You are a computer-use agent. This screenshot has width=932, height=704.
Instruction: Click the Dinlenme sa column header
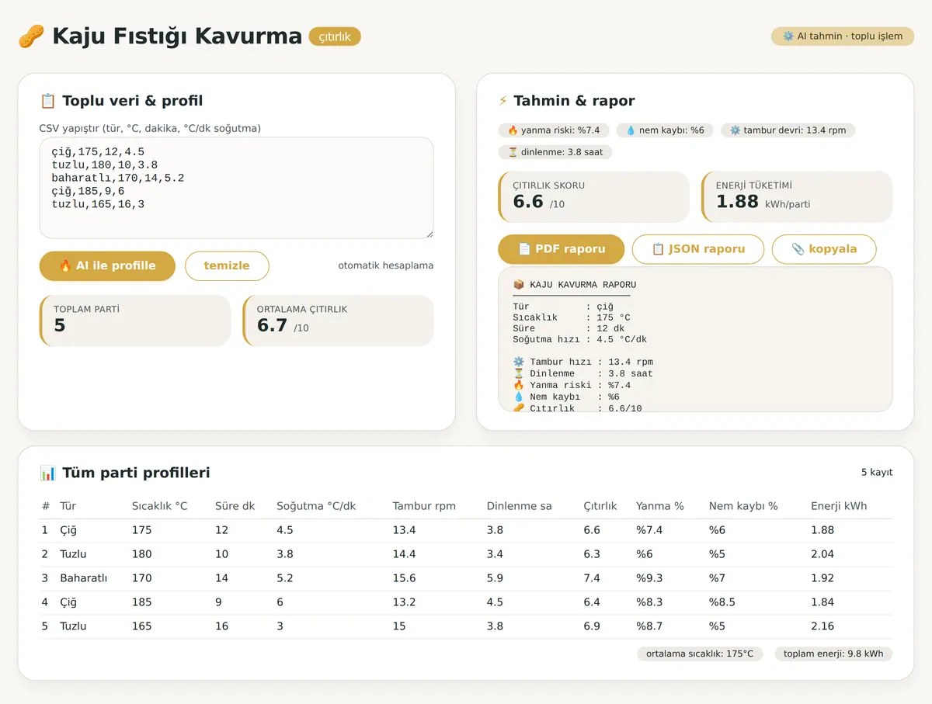tap(520, 506)
